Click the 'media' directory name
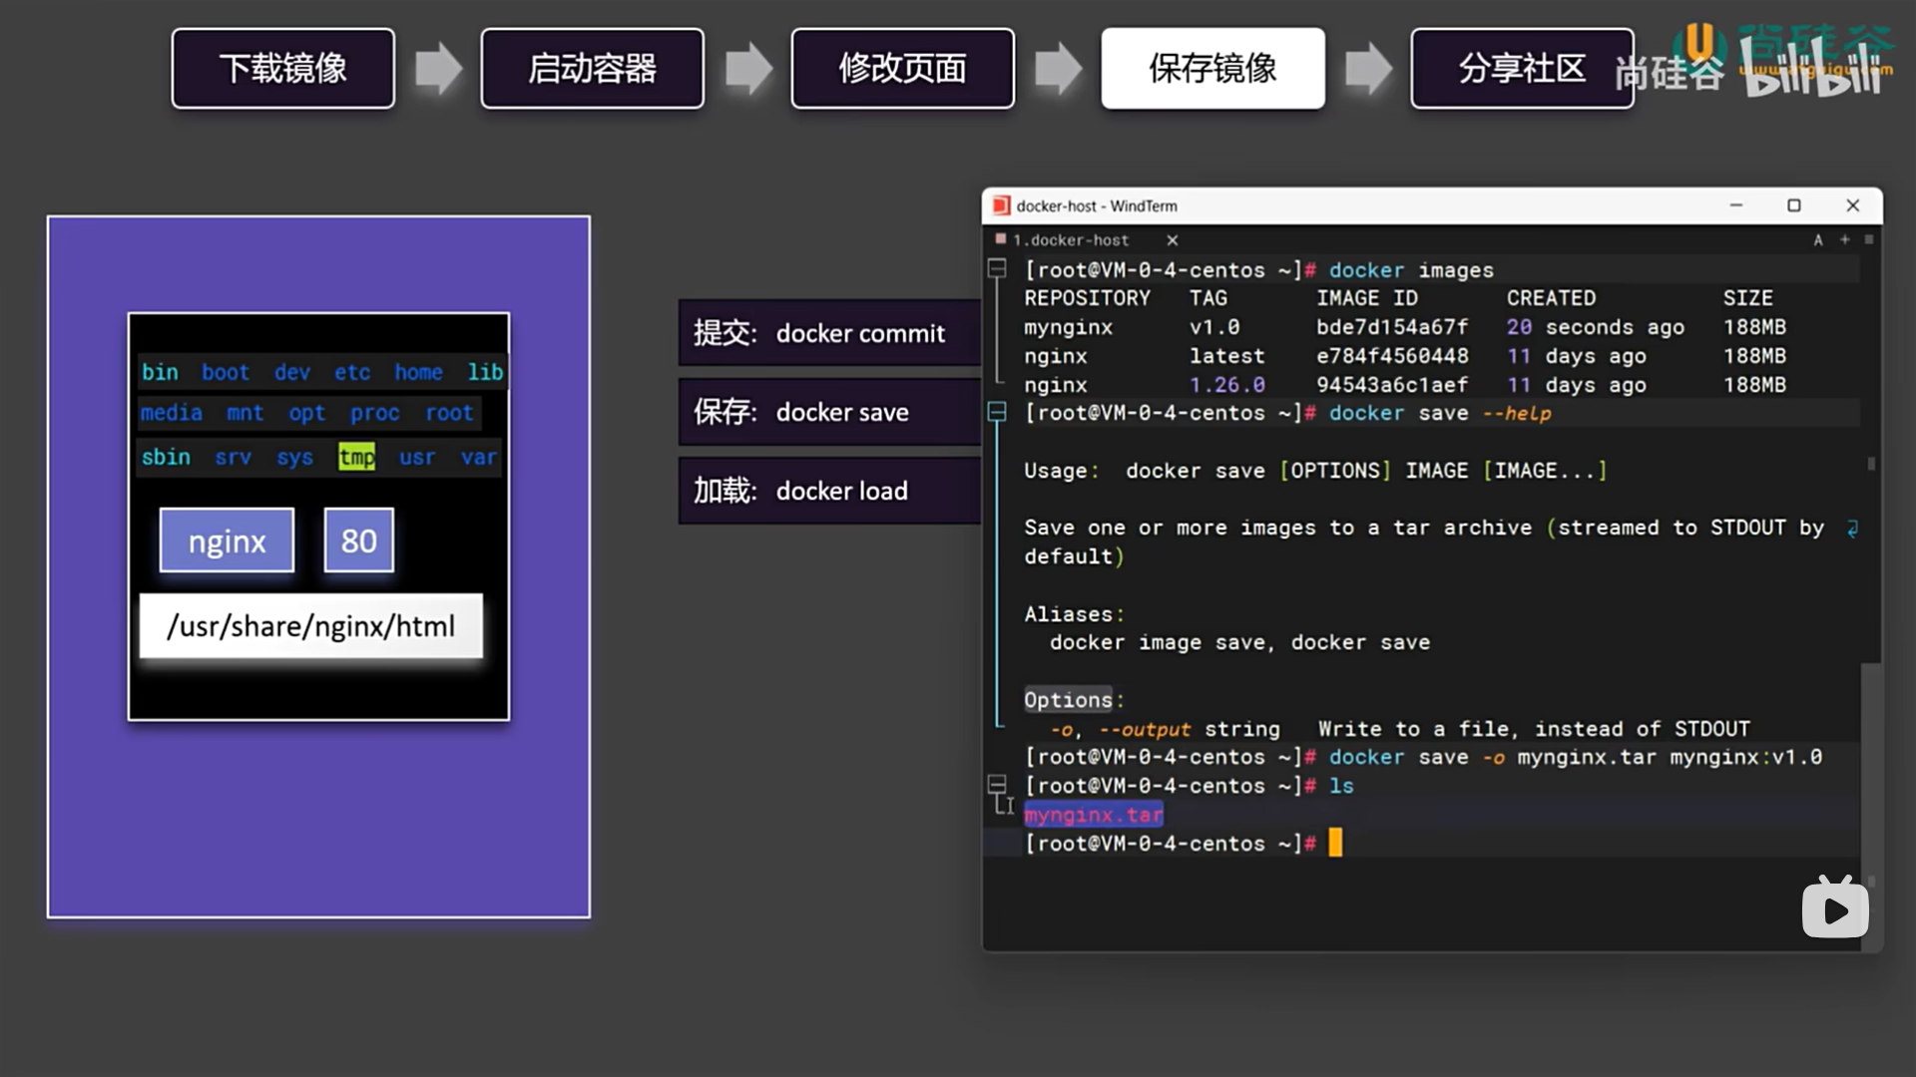Viewport: 1916px width, 1077px height. pyautogui.click(x=172, y=413)
